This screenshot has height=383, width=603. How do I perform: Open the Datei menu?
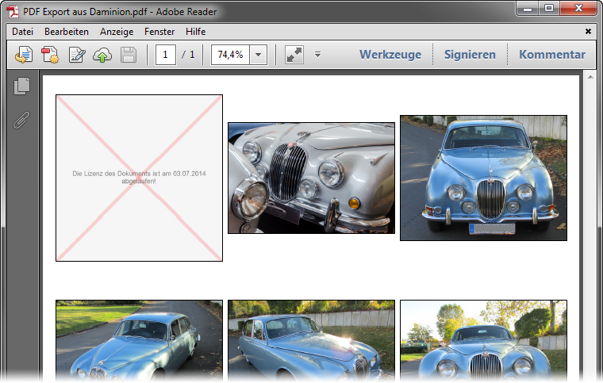tap(22, 32)
